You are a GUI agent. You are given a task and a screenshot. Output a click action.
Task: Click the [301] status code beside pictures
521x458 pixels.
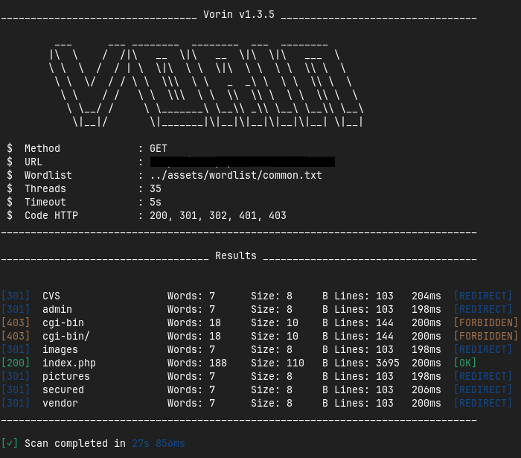coord(16,376)
